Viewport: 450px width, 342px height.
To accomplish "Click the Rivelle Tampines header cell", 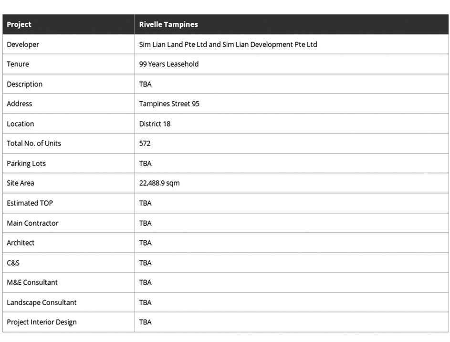I will (291, 24).
